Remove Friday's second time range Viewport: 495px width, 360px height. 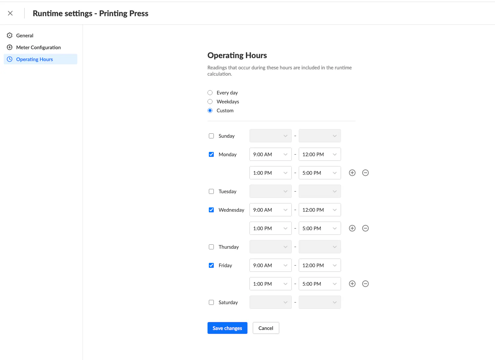tap(365, 284)
